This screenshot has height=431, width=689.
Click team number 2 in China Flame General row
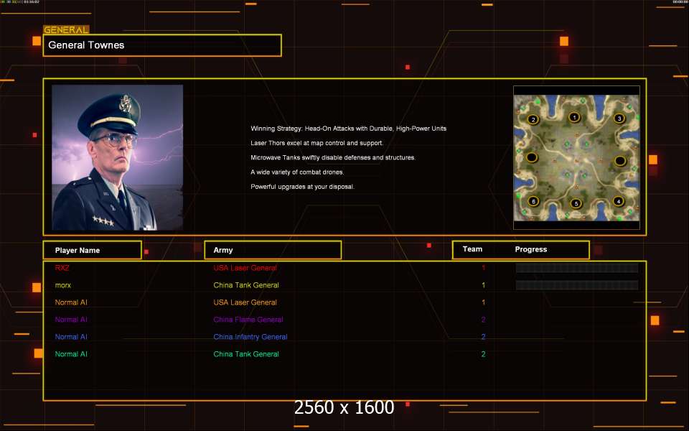point(483,320)
